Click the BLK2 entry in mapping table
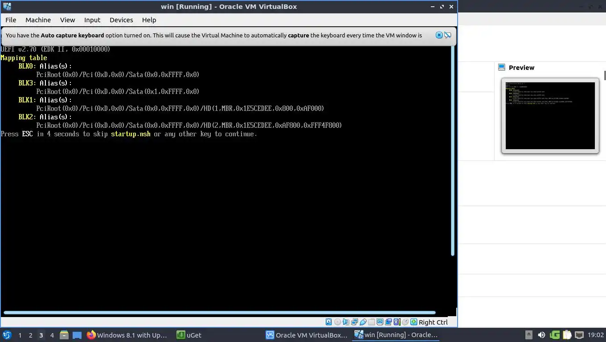Viewport: 606px width, 342px height. (28, 117)
